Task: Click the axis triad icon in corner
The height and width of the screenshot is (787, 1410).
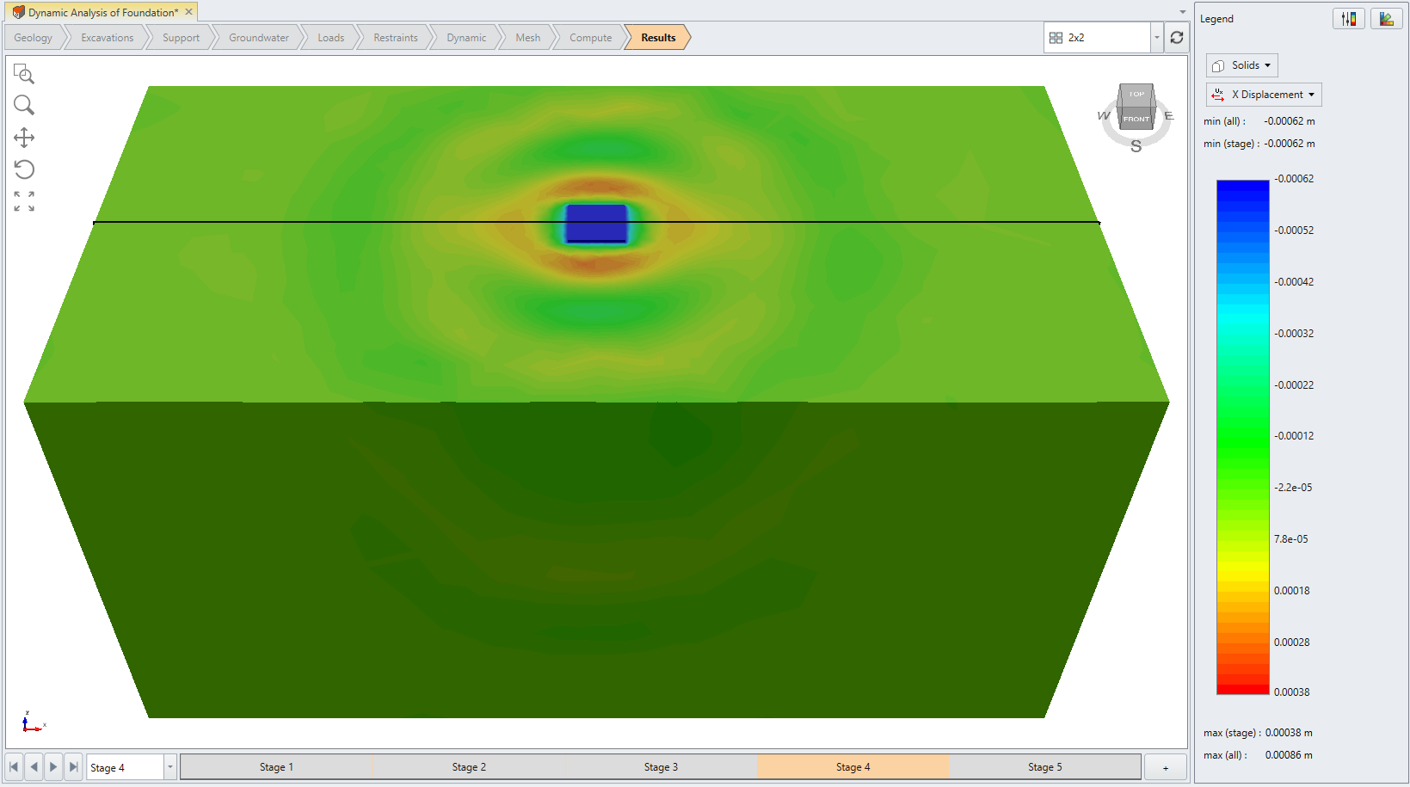Action: (x=33, y=722)
